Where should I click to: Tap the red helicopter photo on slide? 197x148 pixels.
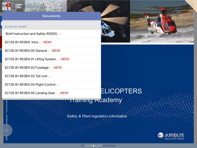pos(162,21)
